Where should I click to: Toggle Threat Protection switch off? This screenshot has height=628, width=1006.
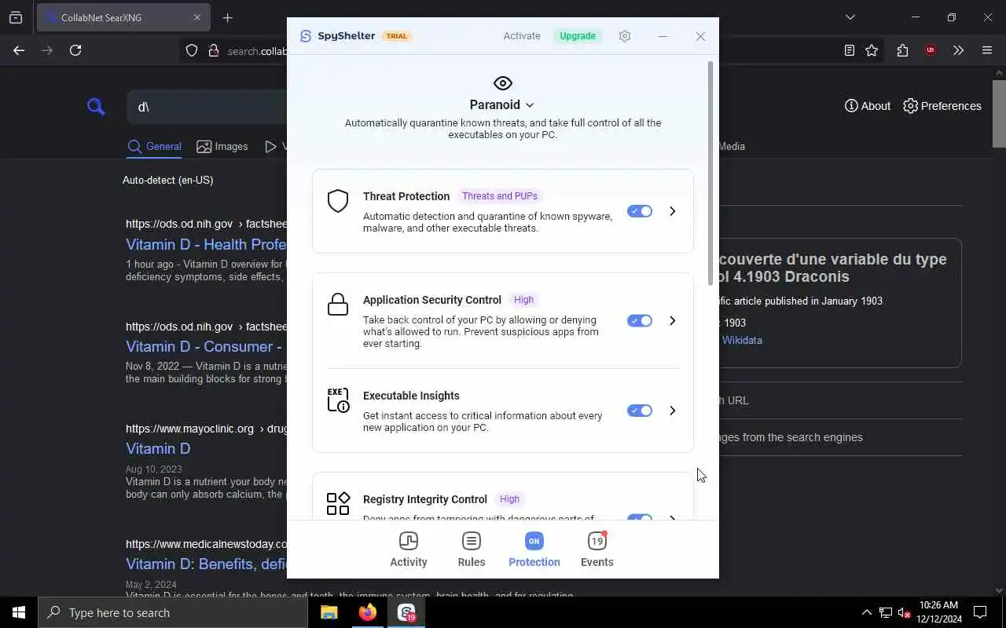tap(640, 211)
